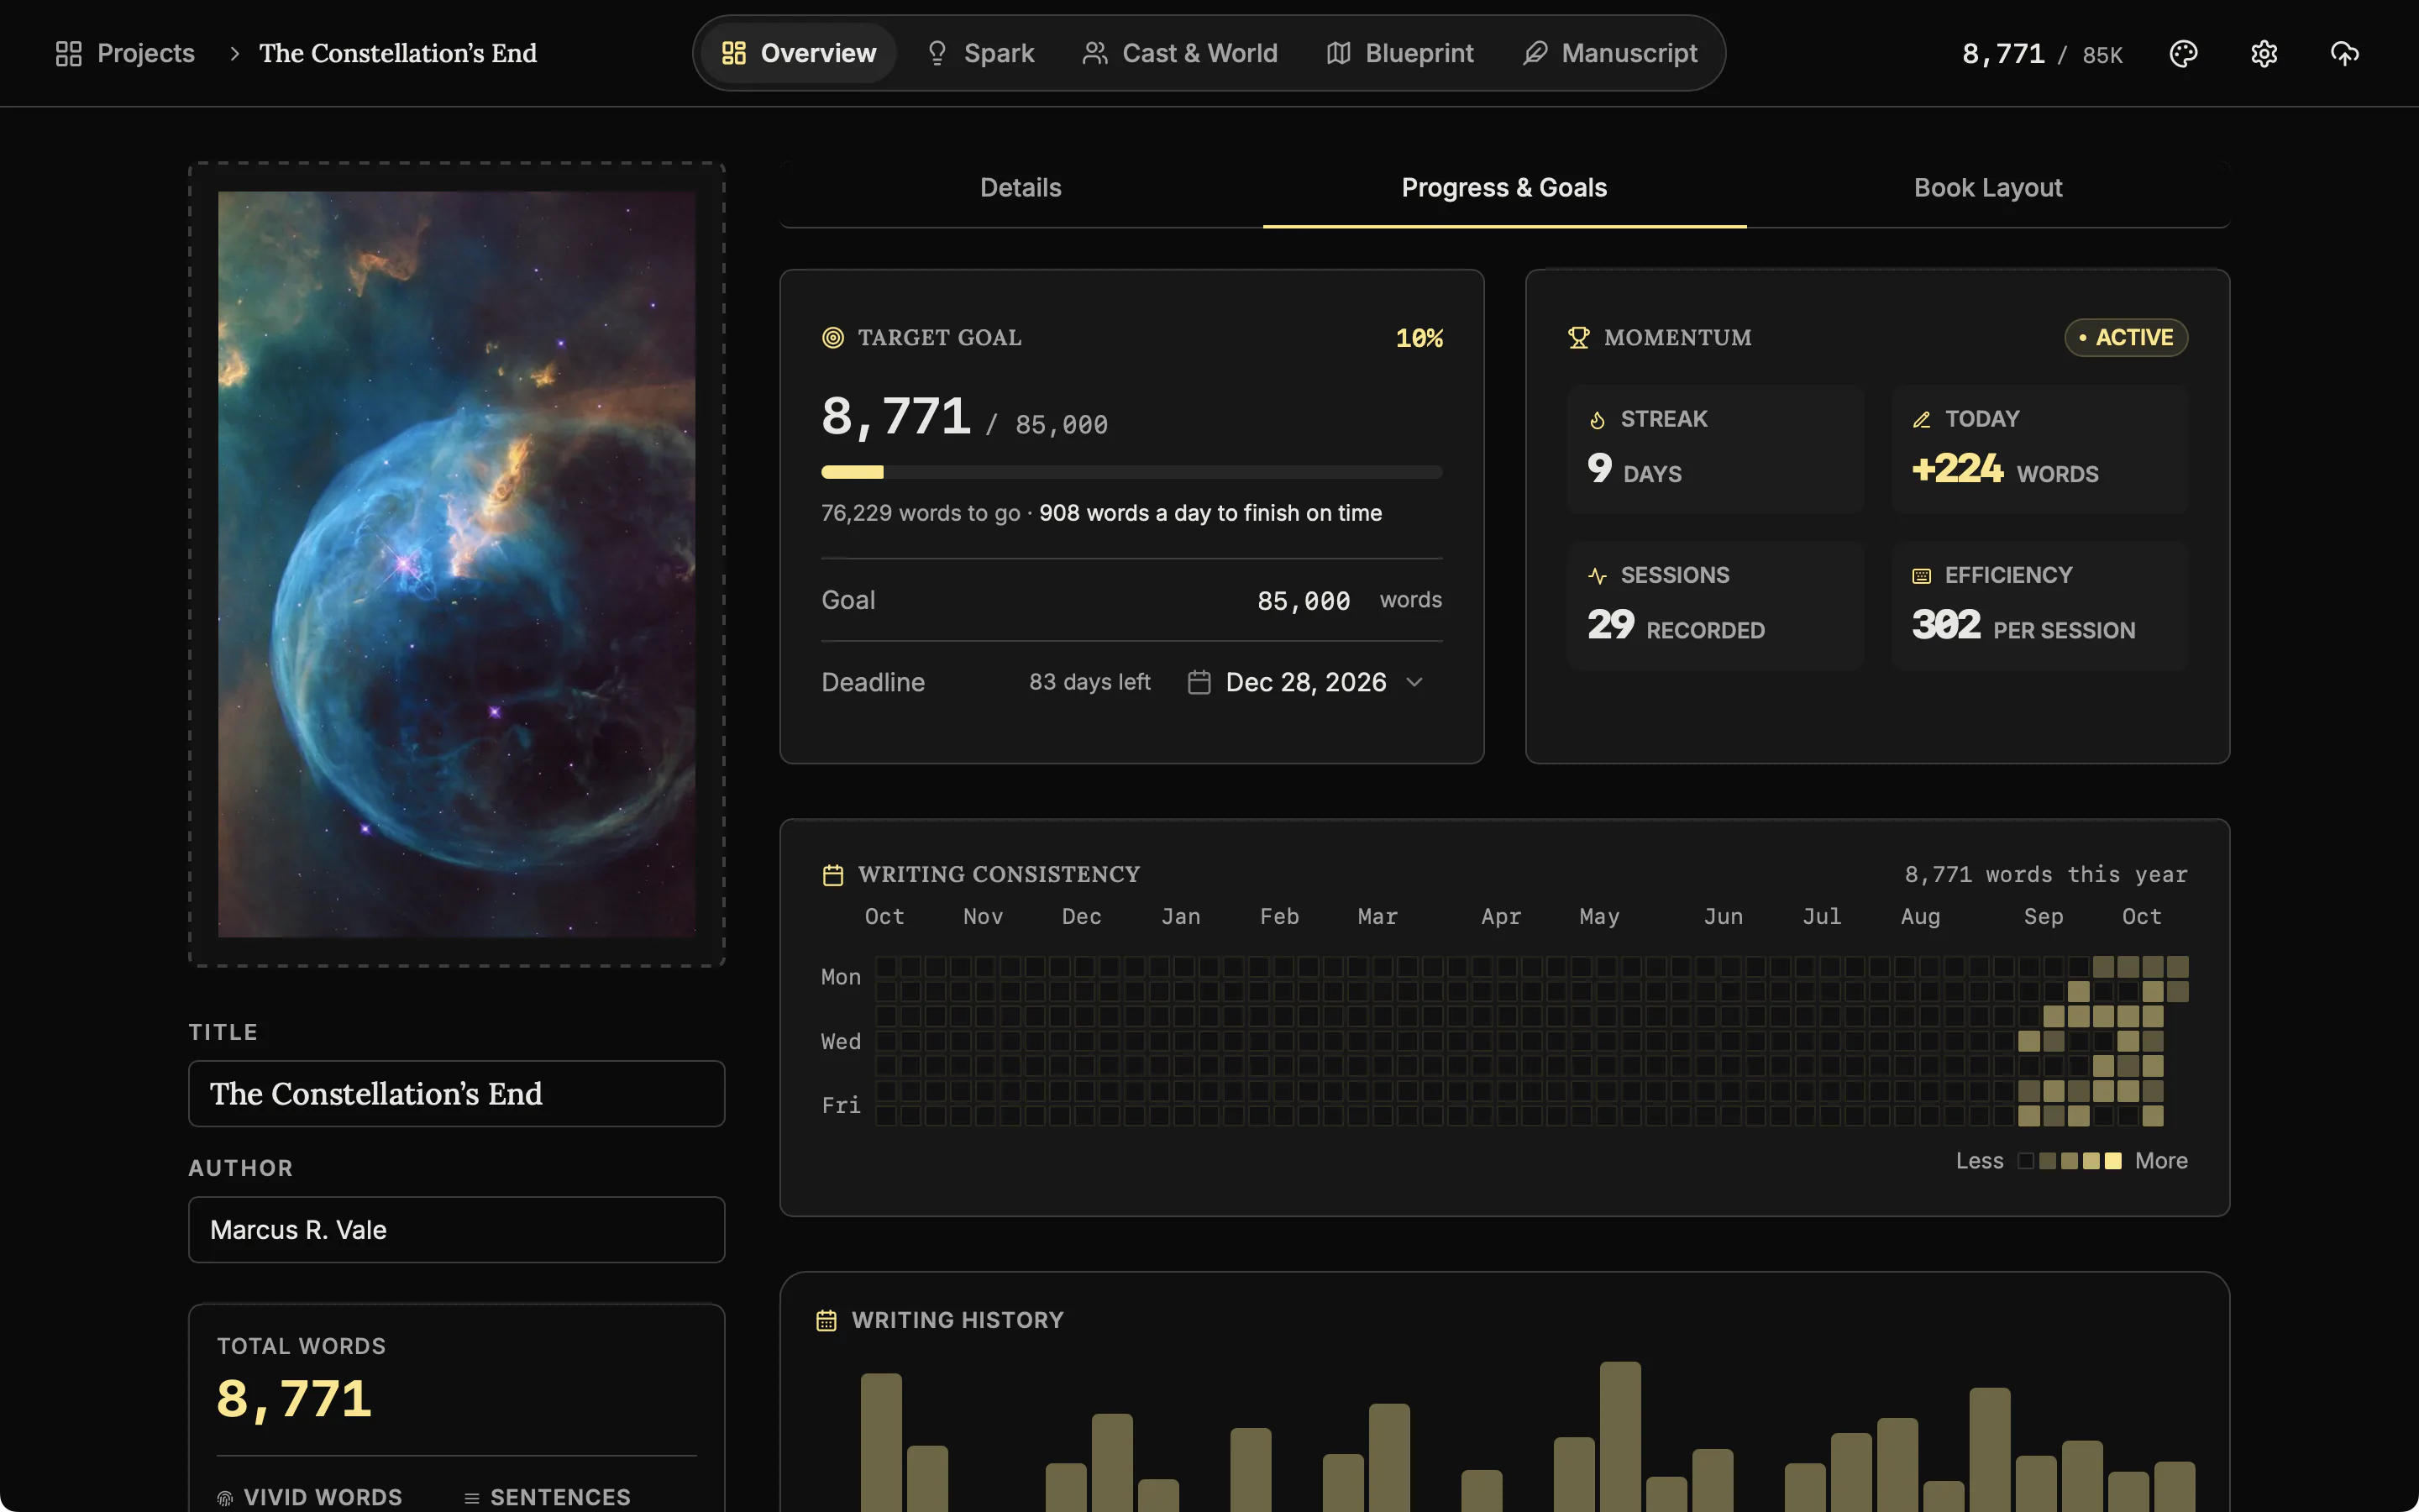Click the Title input field
Screen dimensions: 2419x1512
point(457,1094)
